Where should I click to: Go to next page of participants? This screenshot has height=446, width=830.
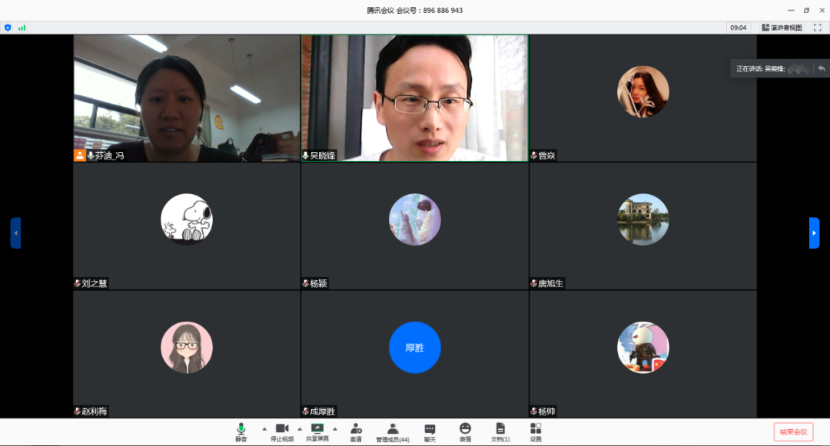(814, 233)
